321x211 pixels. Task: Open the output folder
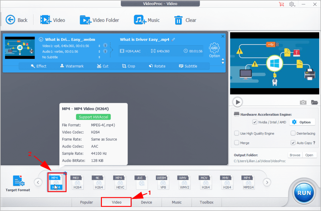tap(309, 155)
